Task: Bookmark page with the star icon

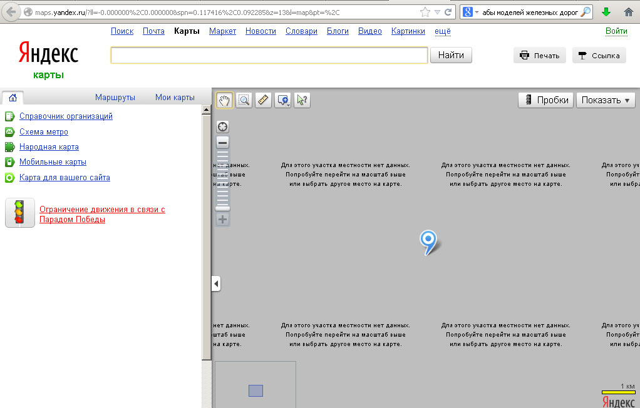Action: point(425,12)
